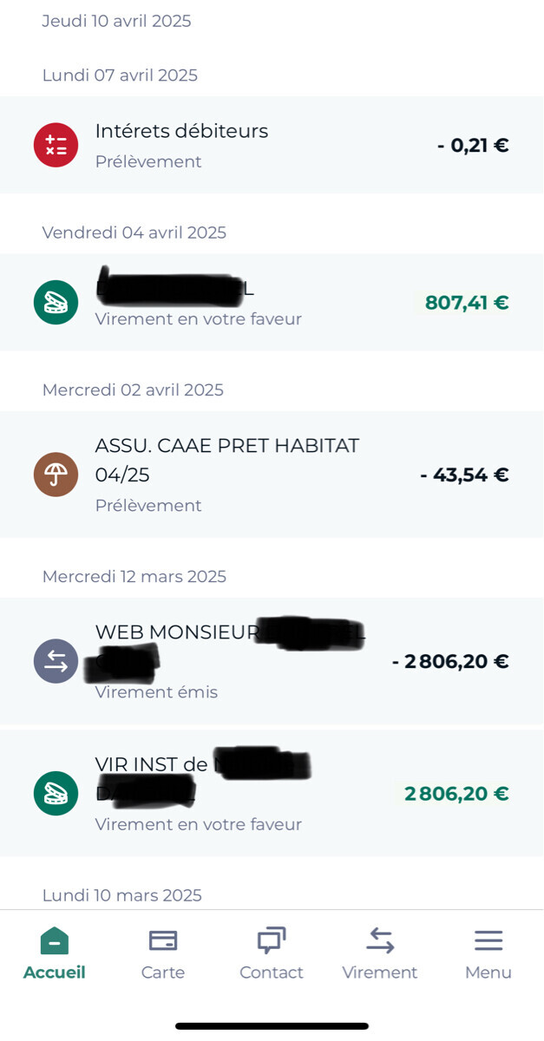Viewport: 544px width, 1041px height.
Task: Select the - 2 806,20 € amount
Action: click(x=450, y=661)
